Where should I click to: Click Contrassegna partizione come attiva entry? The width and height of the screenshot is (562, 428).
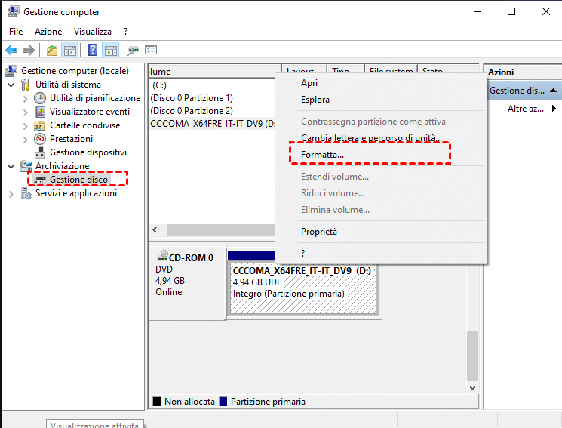tap(381, 122)
